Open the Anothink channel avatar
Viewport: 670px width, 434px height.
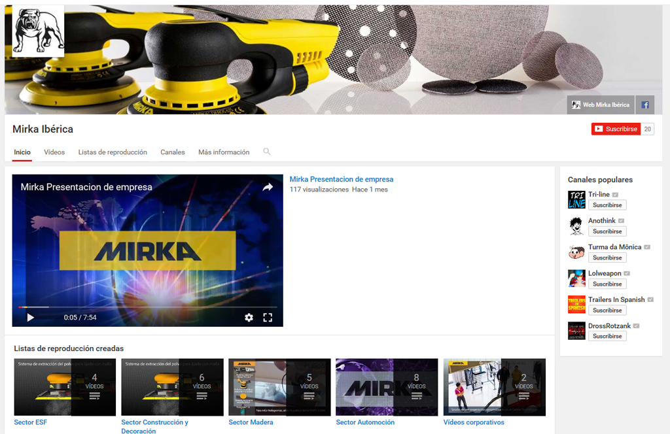click(x=576, y=226)
